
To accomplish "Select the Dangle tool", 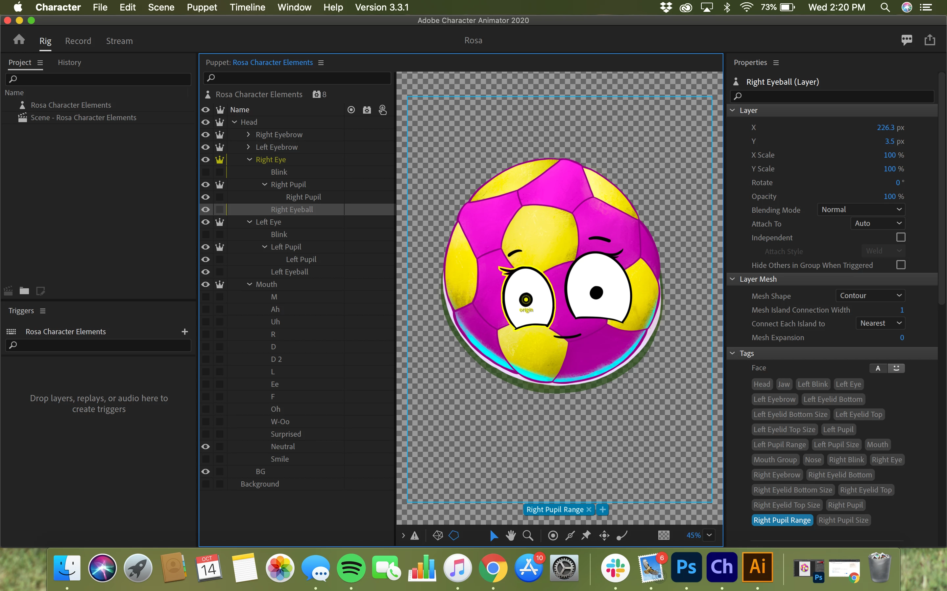I will 622,535.
